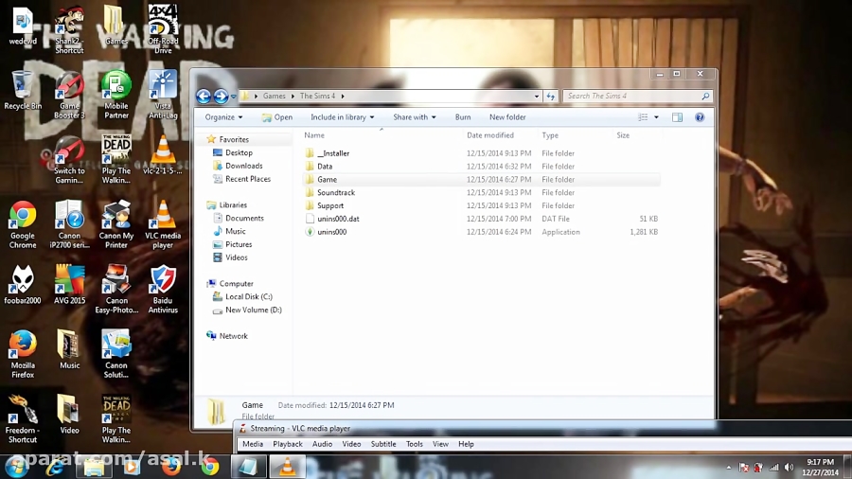Image resolution: width=852 pixels, height=479 pixels.
Task: Expand breadcrumb arrow after The Sims 4
Action: click(x=343, y=97)
